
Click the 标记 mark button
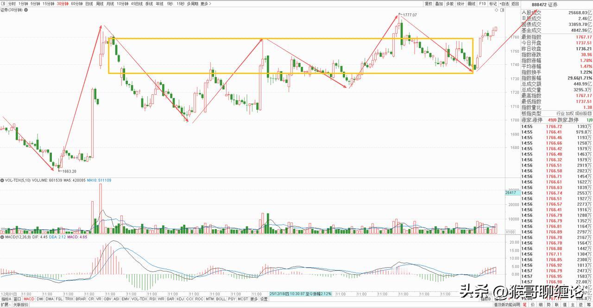click(493, 3)
